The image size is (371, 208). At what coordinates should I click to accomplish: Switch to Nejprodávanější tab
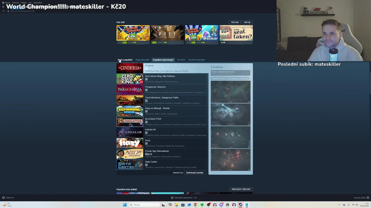(x=142, y=60)
